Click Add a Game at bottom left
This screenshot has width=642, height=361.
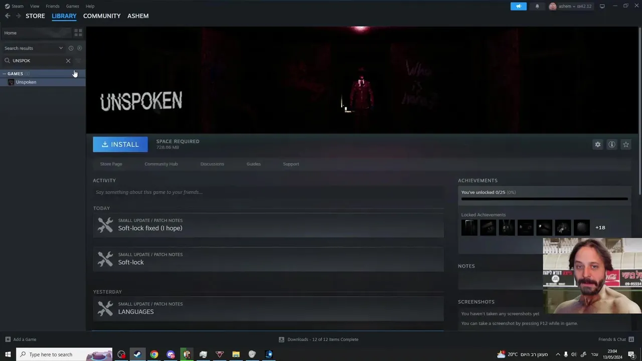tap(21, 339)
